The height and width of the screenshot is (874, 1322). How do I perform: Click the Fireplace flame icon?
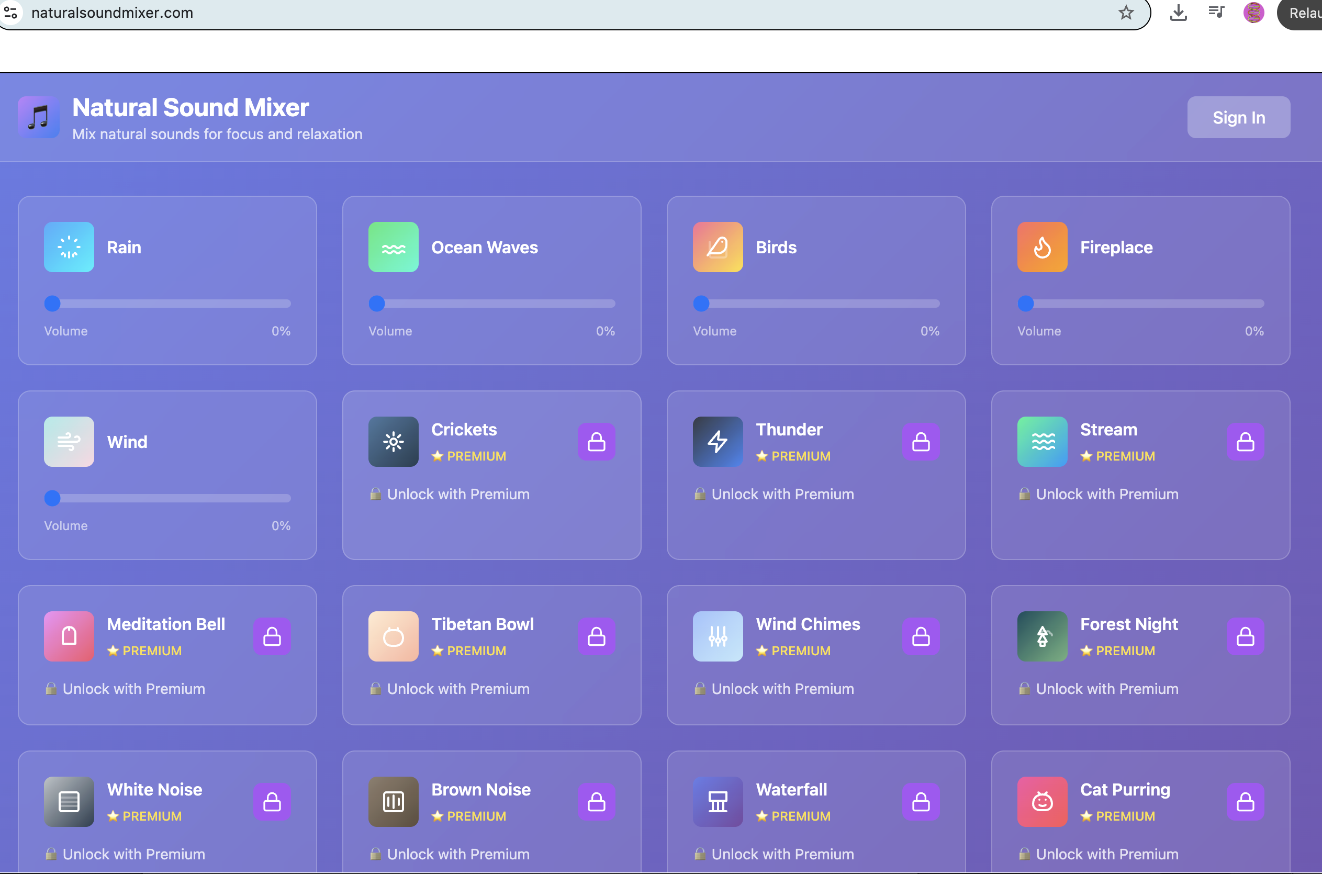coord(1041,247)
